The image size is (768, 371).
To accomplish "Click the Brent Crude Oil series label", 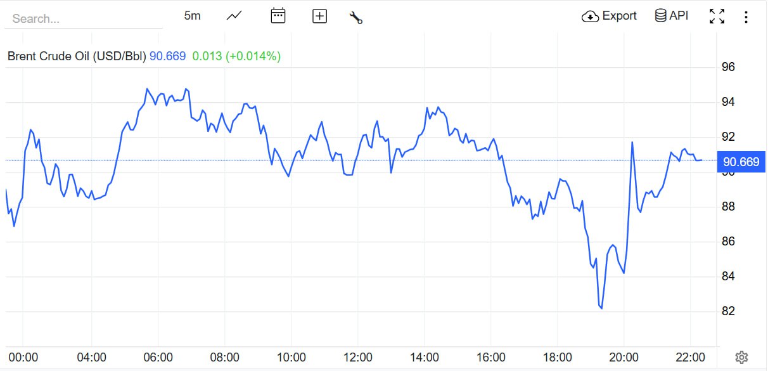I will coord(77,56).
